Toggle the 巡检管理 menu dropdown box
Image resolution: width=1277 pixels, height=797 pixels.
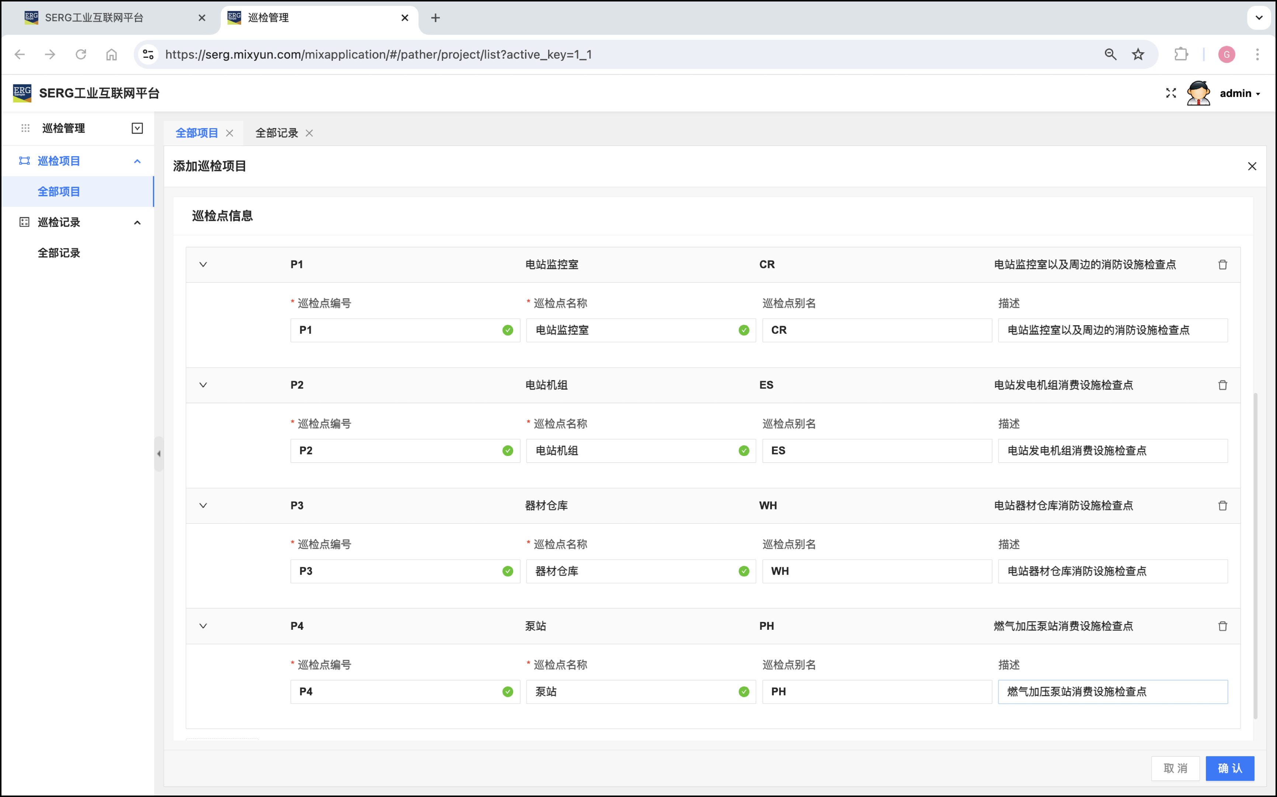coord(137,128)
